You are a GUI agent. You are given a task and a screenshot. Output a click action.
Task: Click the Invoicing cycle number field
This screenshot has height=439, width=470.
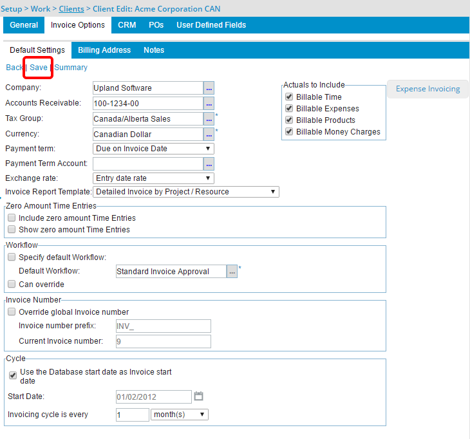pos(132,415)
